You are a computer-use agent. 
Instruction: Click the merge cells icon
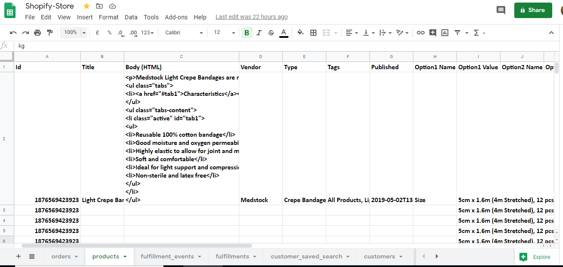tap(326, 33)
